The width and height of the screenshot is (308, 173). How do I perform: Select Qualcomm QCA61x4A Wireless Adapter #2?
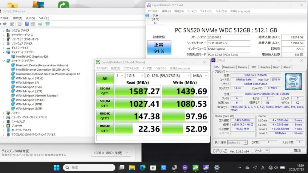point(48,74)
